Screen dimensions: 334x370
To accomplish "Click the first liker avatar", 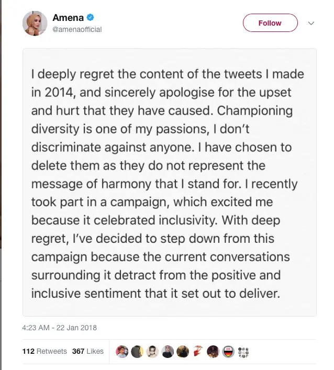I will click(121, 351).
